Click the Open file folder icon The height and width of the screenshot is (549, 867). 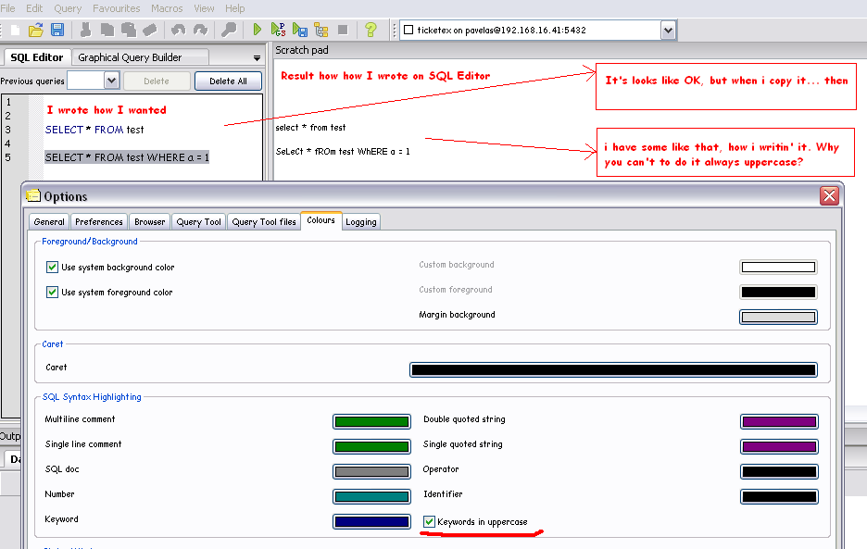click(37, 30)
